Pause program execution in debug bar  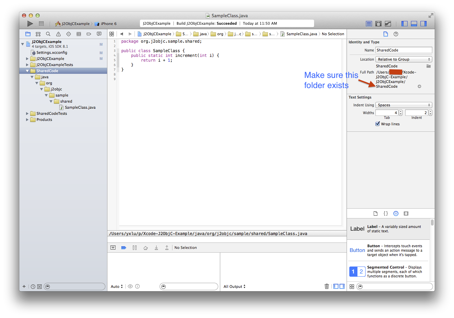click(x=135, y=248)
